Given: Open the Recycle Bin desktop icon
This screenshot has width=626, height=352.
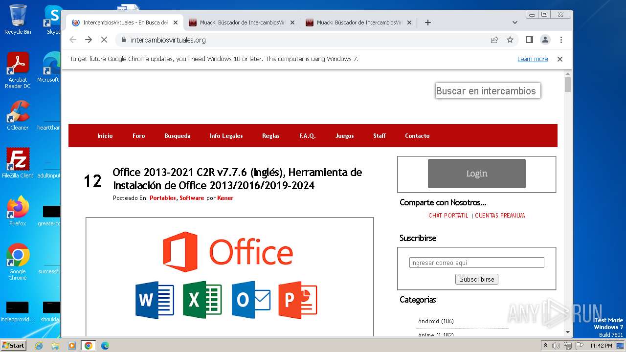Looking at the screenshot, I should (x=18, y=20).
